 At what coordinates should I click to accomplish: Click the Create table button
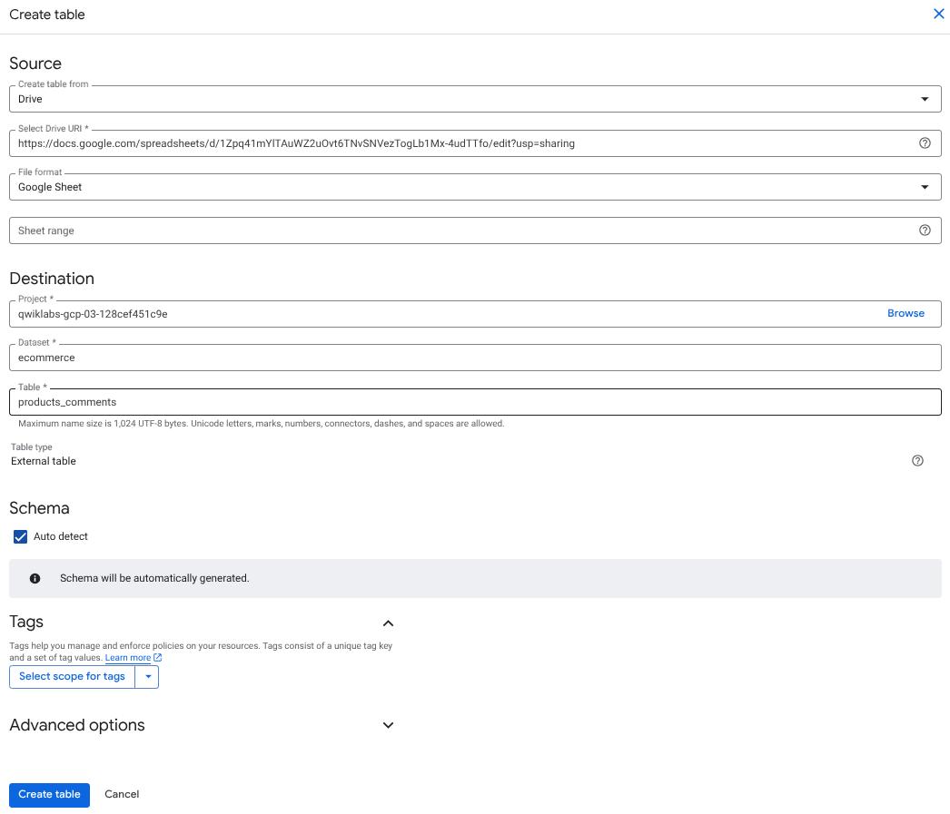pos(49,794)
